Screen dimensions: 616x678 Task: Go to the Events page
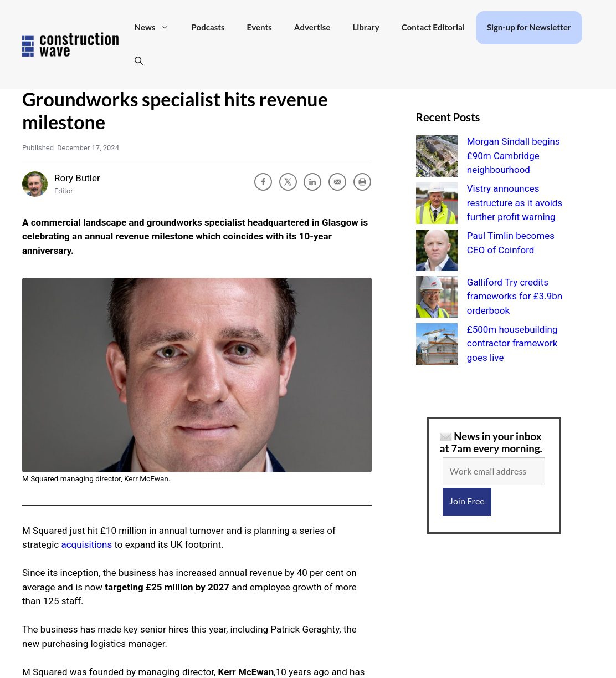259,28
